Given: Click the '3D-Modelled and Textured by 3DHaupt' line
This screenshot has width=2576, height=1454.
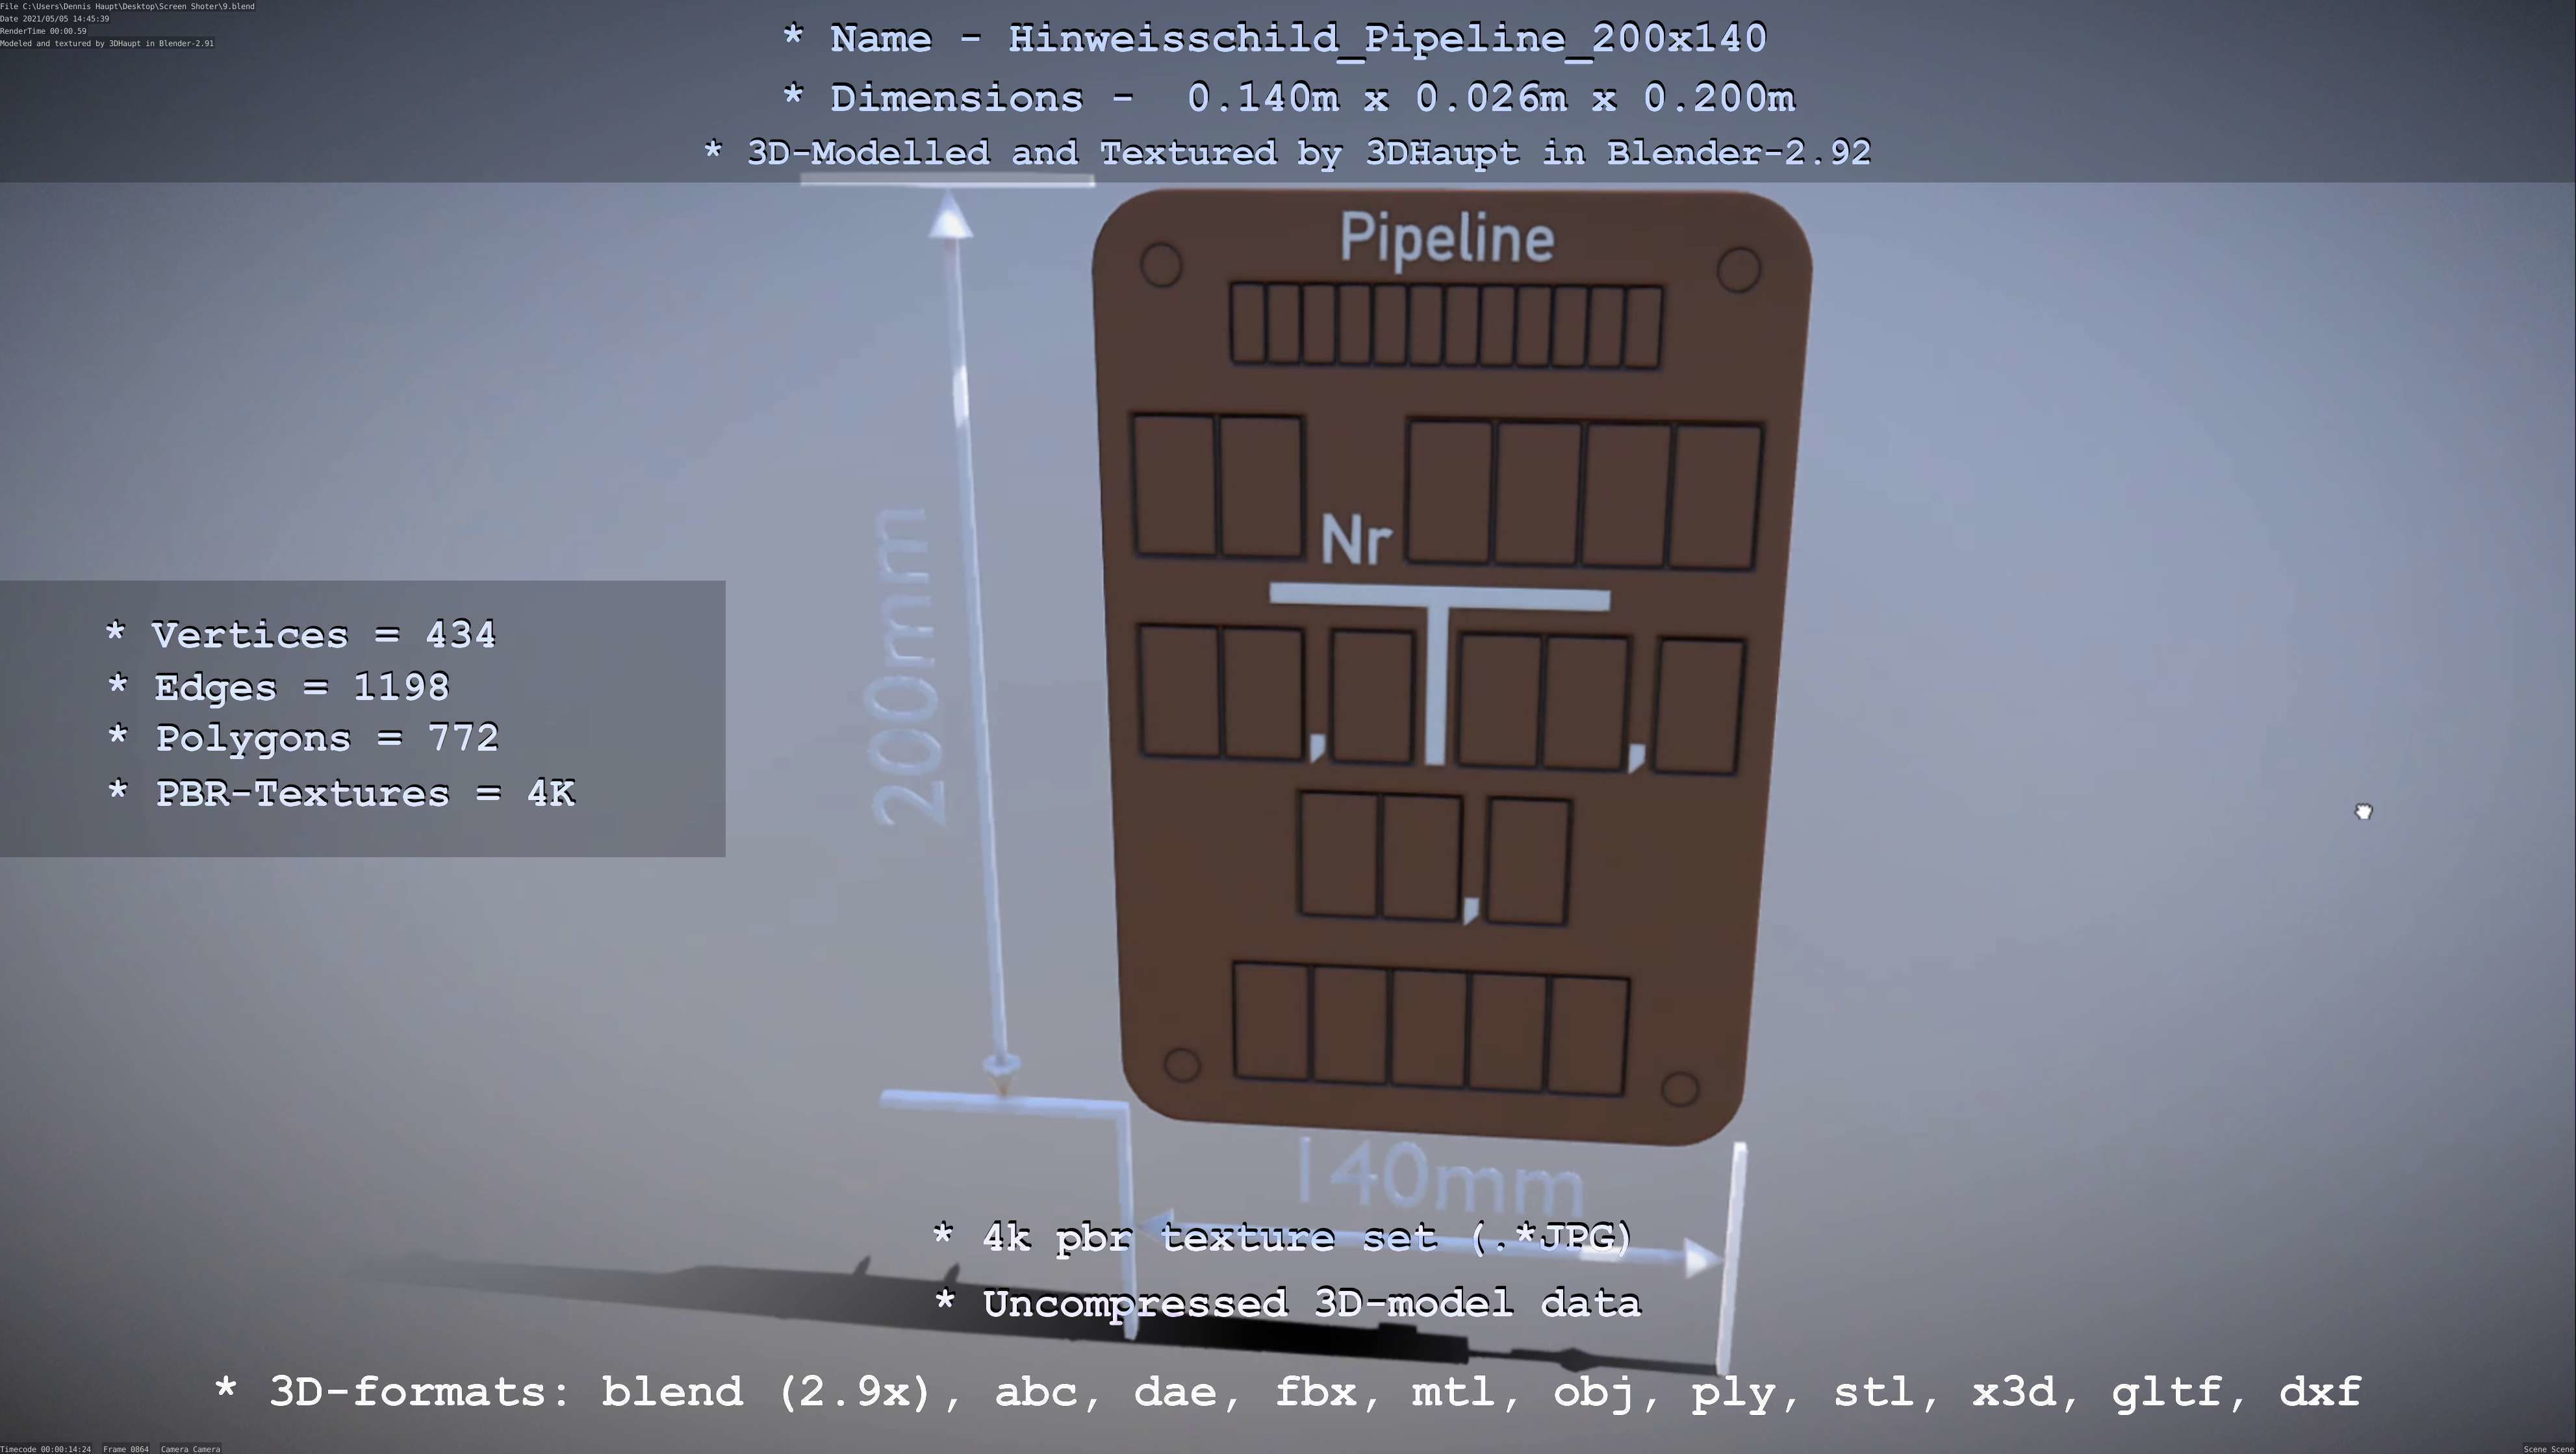Looking at the screenshot, I should click(1287, 153).
